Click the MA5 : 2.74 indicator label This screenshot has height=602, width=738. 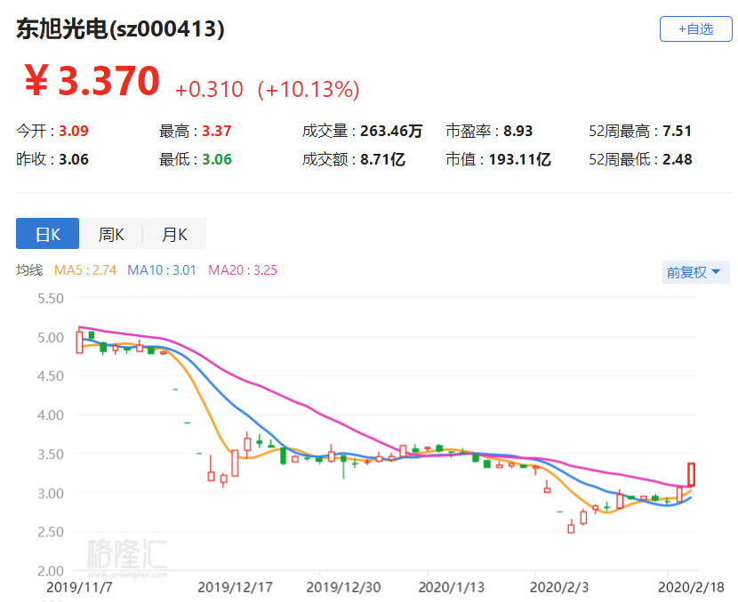tap(85, 270)
